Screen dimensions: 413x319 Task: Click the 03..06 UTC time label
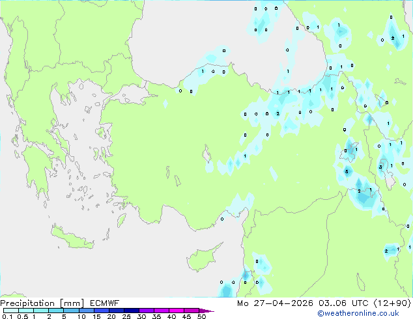343,303
